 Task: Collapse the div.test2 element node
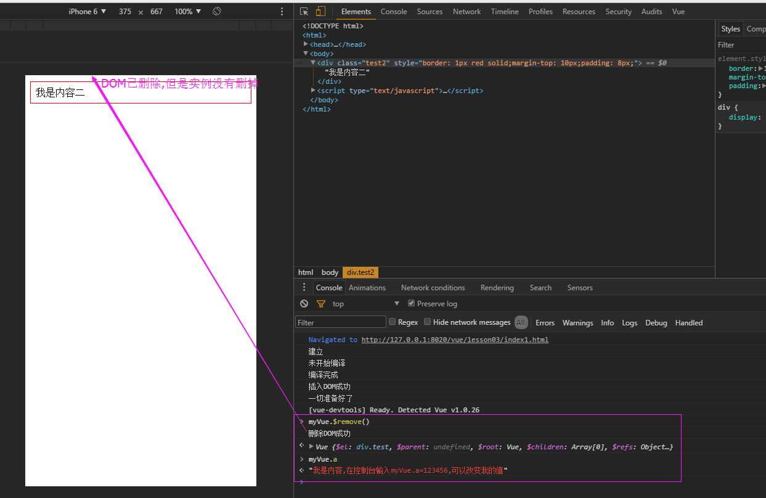pyautogui.click(x=313, y=63)
